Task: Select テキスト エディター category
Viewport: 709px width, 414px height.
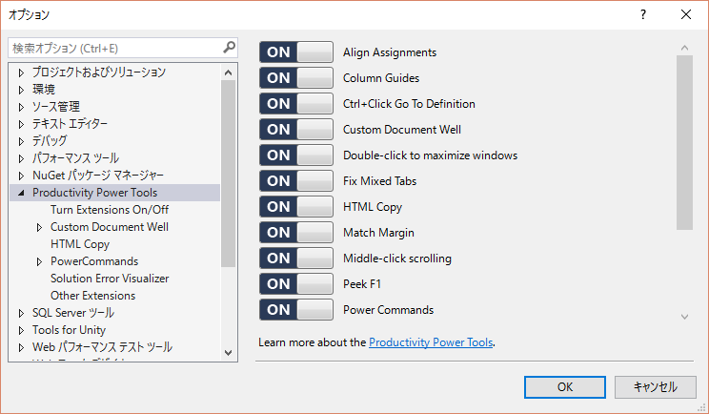Action: (70, 123)
